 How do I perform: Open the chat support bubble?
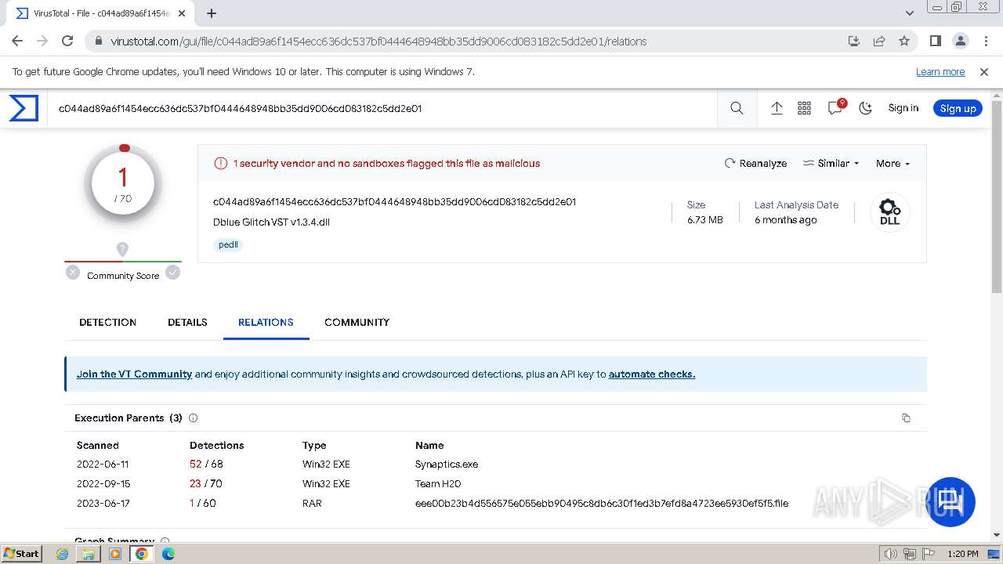[950, 502]
